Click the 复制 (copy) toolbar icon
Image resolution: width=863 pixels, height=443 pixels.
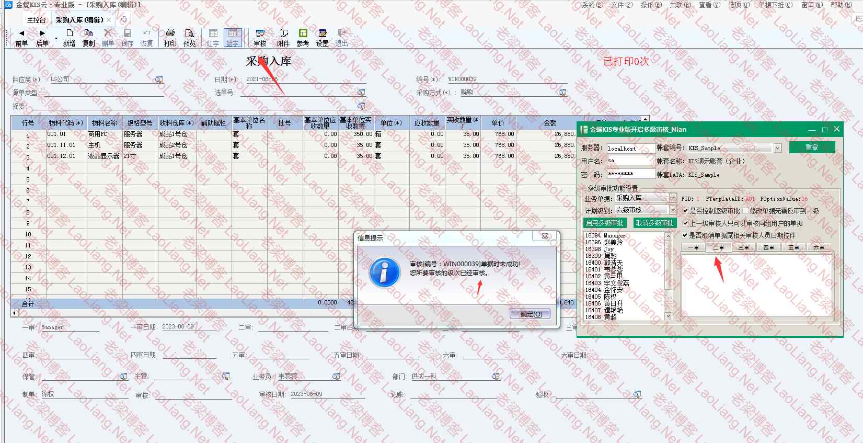pos(88,38)
